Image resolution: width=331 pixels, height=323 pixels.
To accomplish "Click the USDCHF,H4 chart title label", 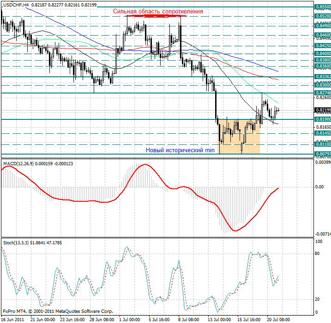I will point(15,4).
